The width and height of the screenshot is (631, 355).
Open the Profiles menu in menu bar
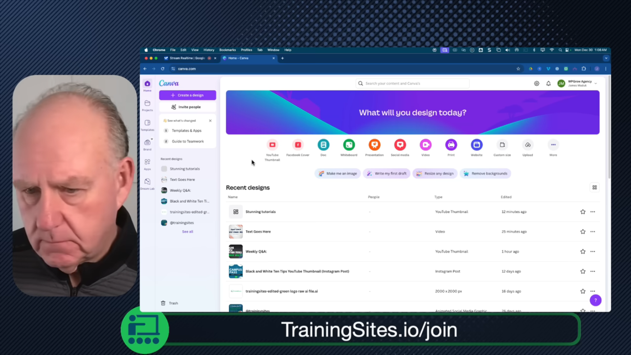[247, 50]
